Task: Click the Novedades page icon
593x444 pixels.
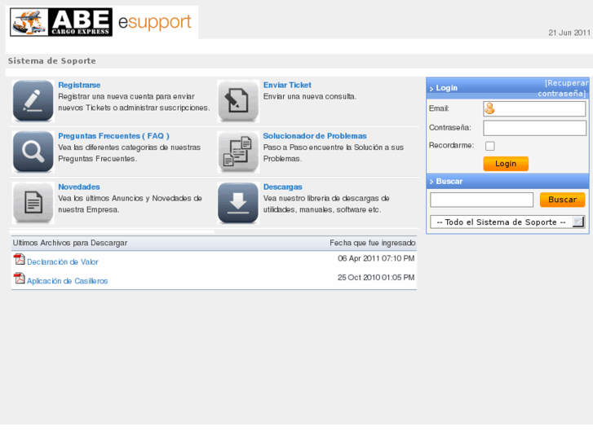Action: point(33,203)
